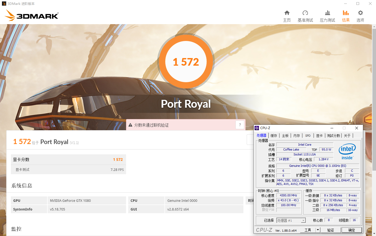Click the 核心数 value 8 in CPU-Z
This screenshot has width=376, height=236.
(329, 220)
